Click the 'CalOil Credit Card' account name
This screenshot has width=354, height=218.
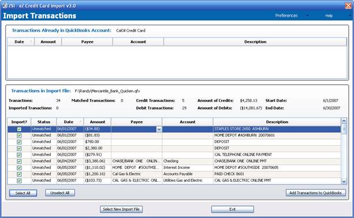coord(131,31)
